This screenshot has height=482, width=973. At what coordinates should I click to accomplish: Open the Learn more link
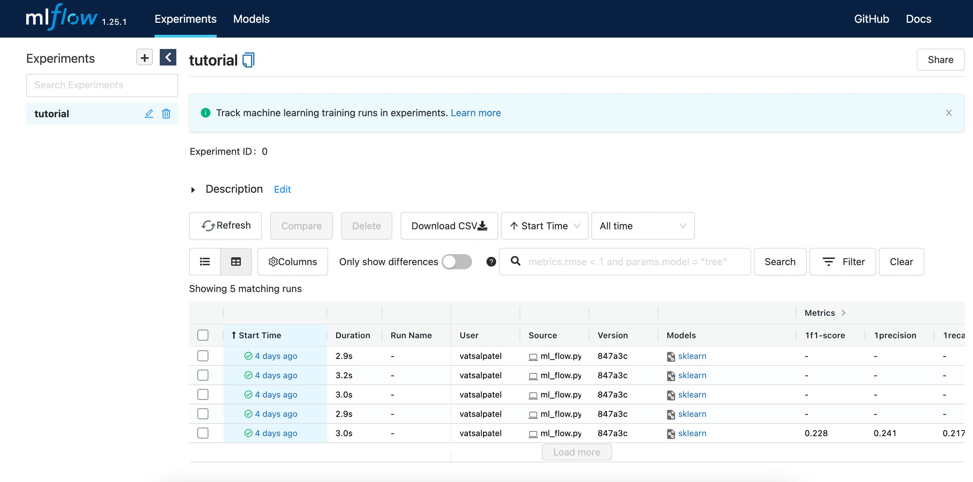click(x=475, y=113)
